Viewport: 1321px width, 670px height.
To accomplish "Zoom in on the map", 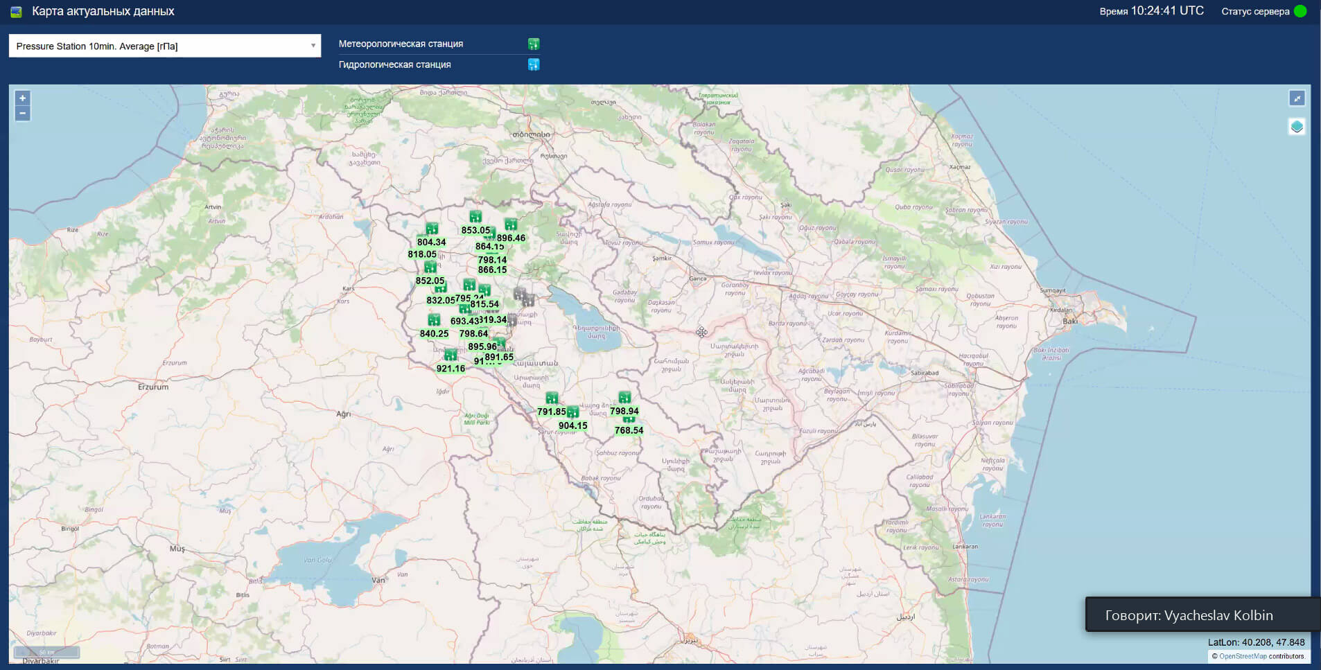I will tap(22, 98).
